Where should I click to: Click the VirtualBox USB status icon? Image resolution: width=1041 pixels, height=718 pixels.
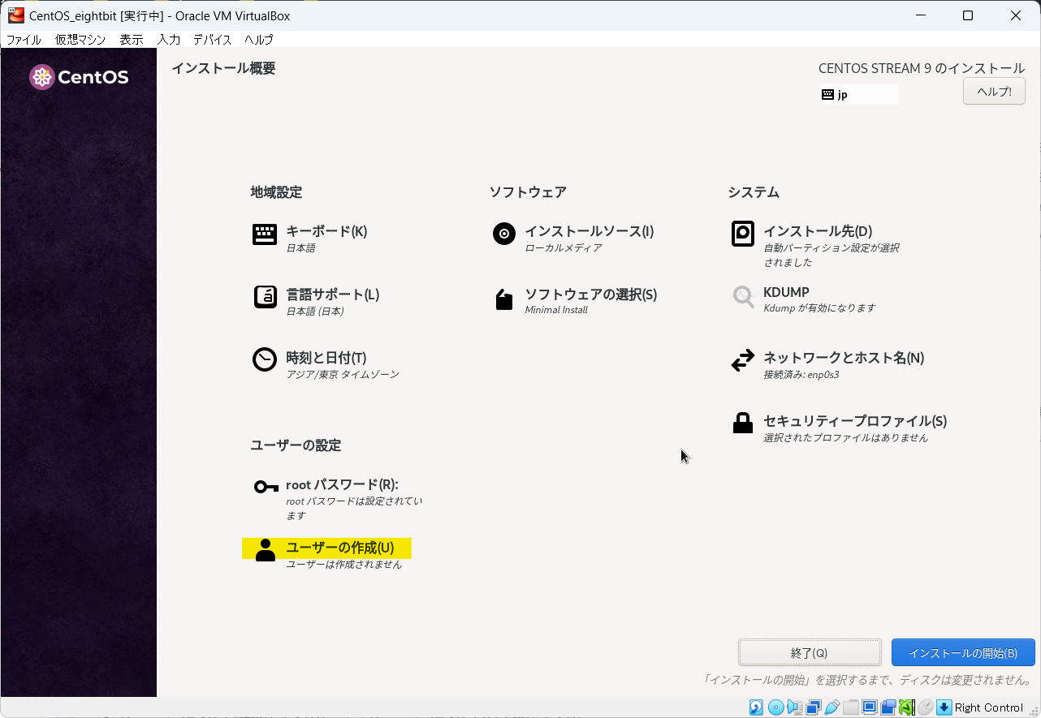832,707
